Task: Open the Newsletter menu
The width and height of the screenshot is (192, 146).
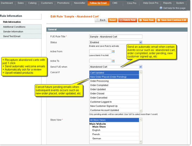Action: click(x=80, y=3)
